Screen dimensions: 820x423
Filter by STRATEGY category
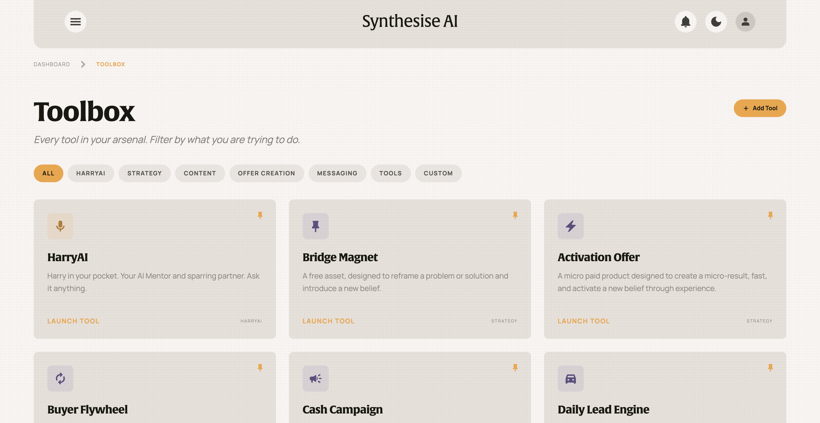click(x=145, y=173)
